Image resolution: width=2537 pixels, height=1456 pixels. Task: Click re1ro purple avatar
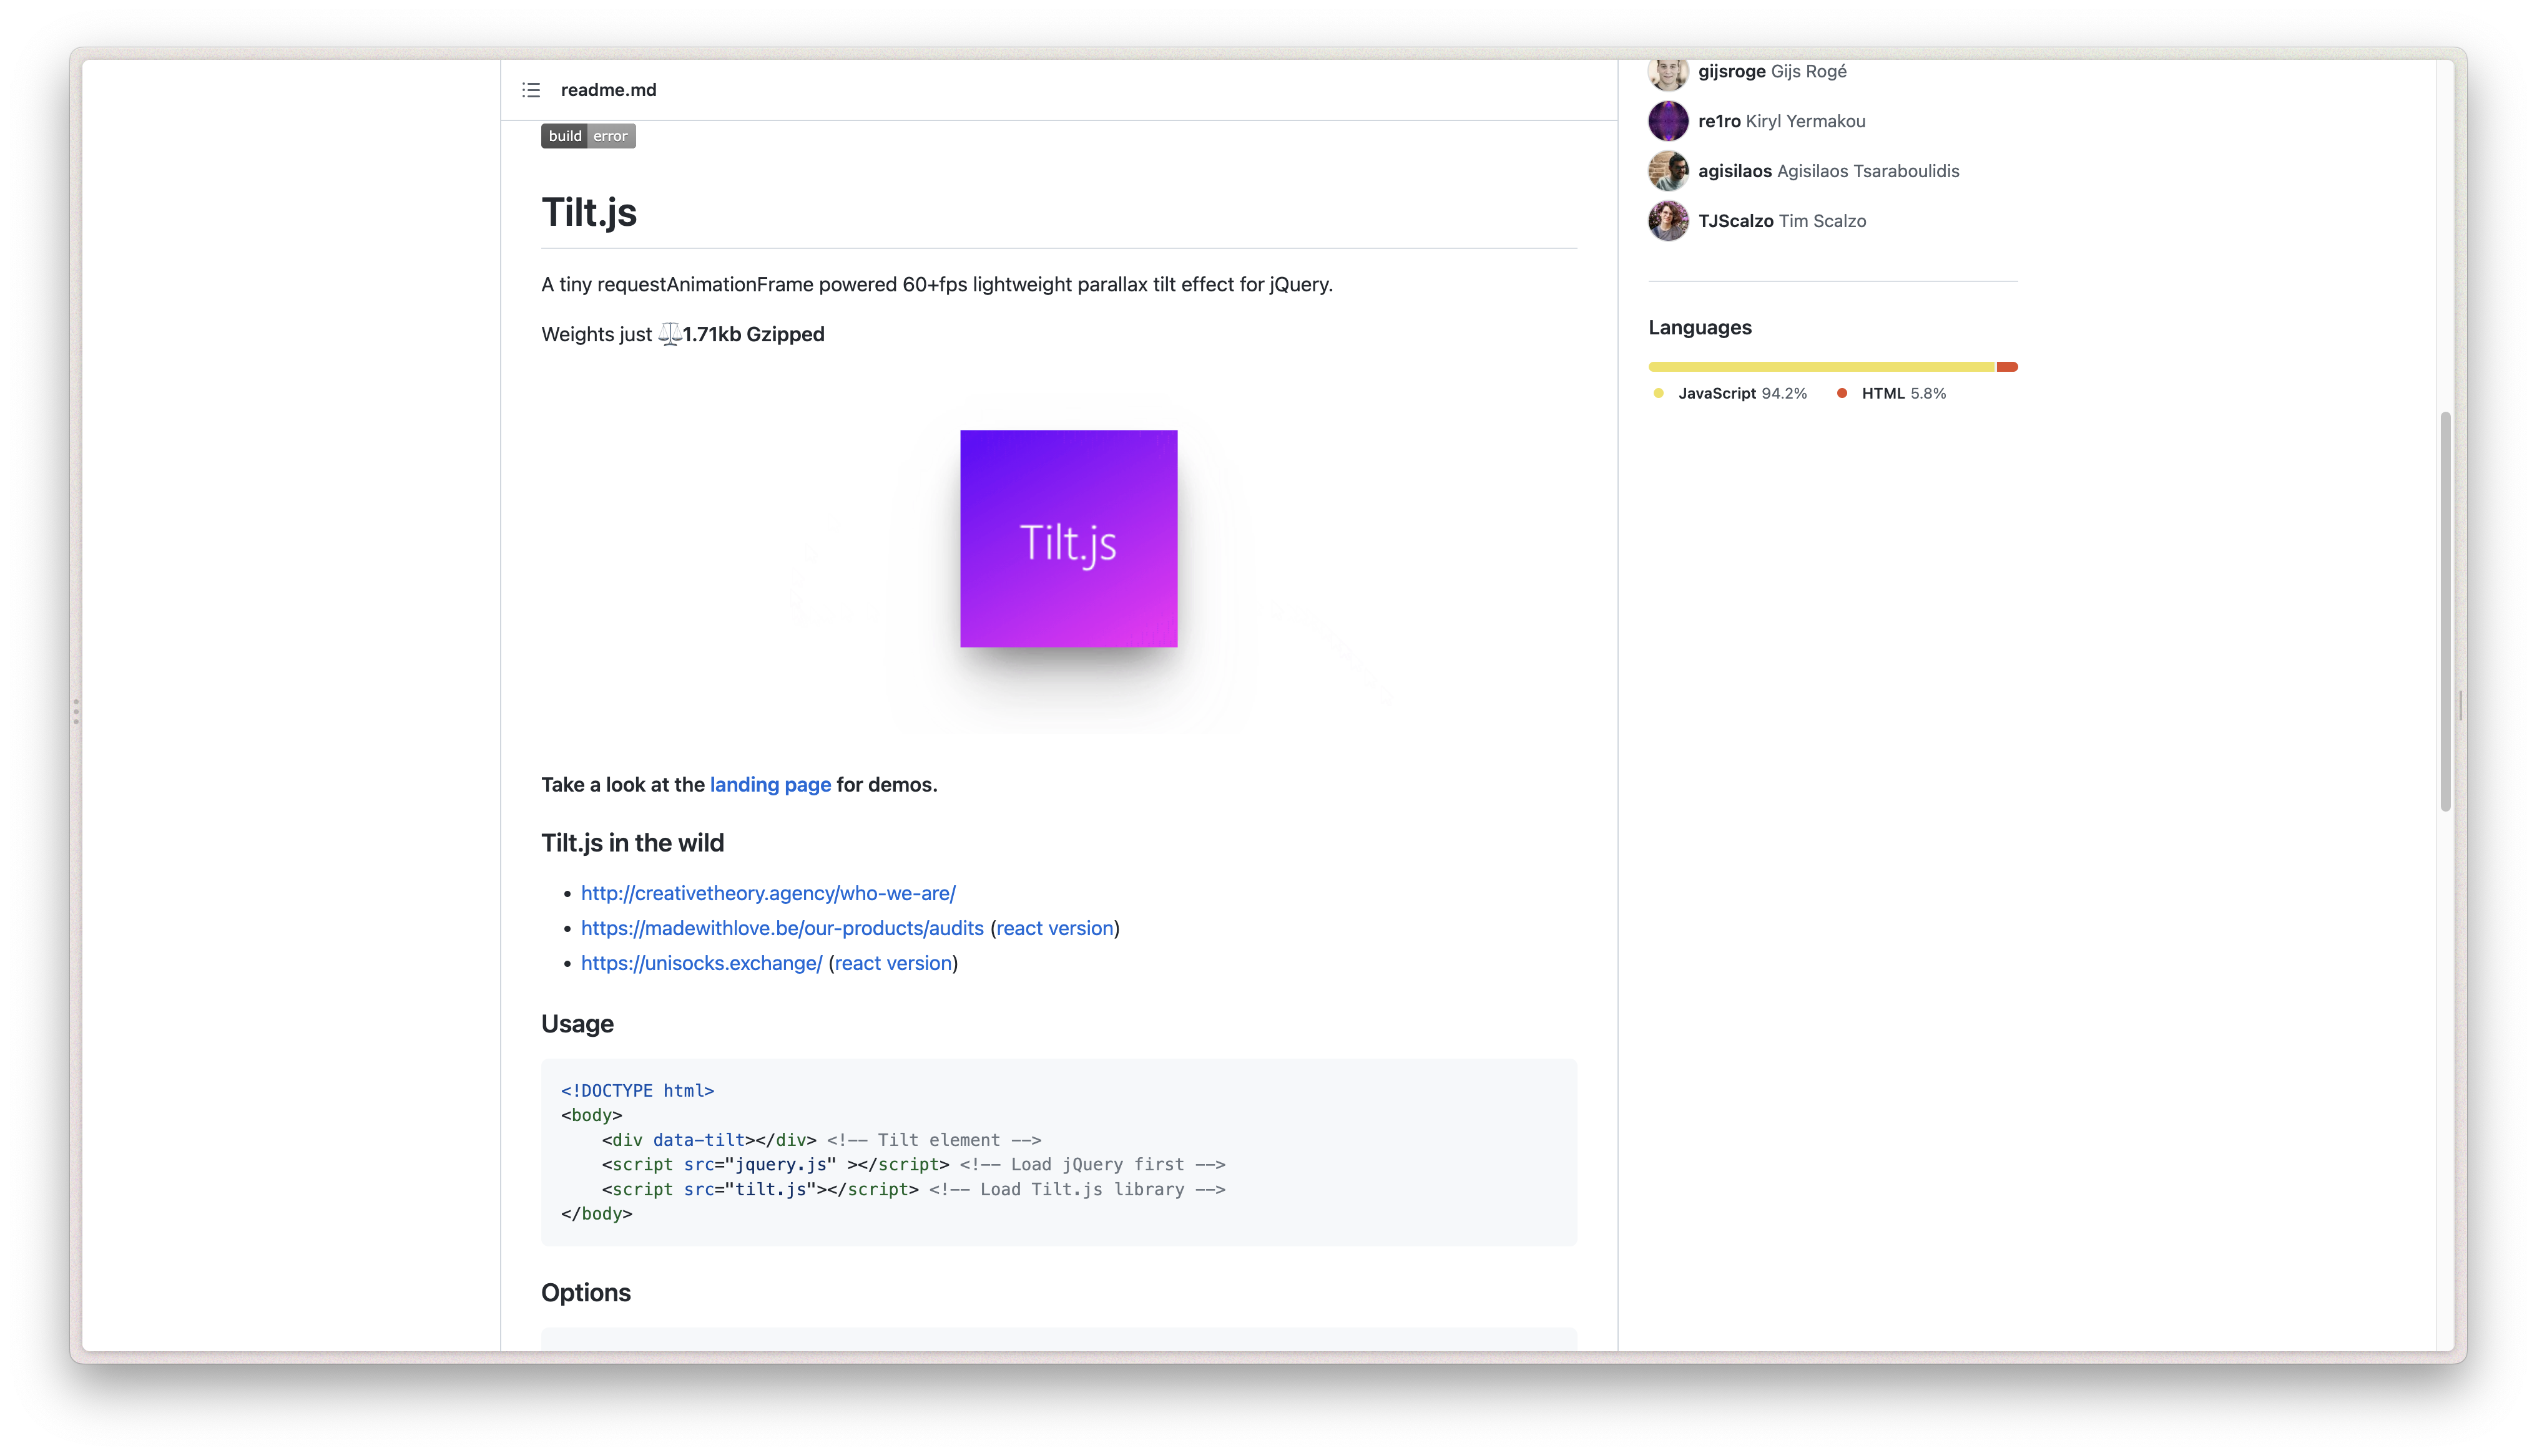click(1667, 121)
